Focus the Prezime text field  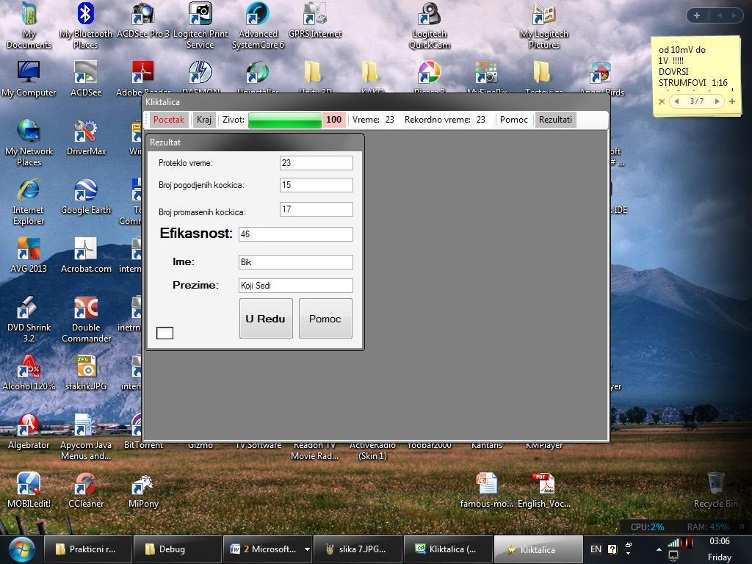(x=295, y=286)
